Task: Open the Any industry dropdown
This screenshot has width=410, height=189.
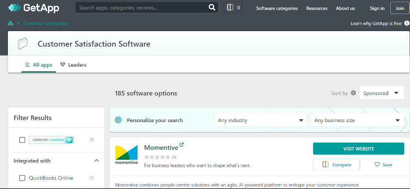Action: pyautogui.click(x=261, y=120)
